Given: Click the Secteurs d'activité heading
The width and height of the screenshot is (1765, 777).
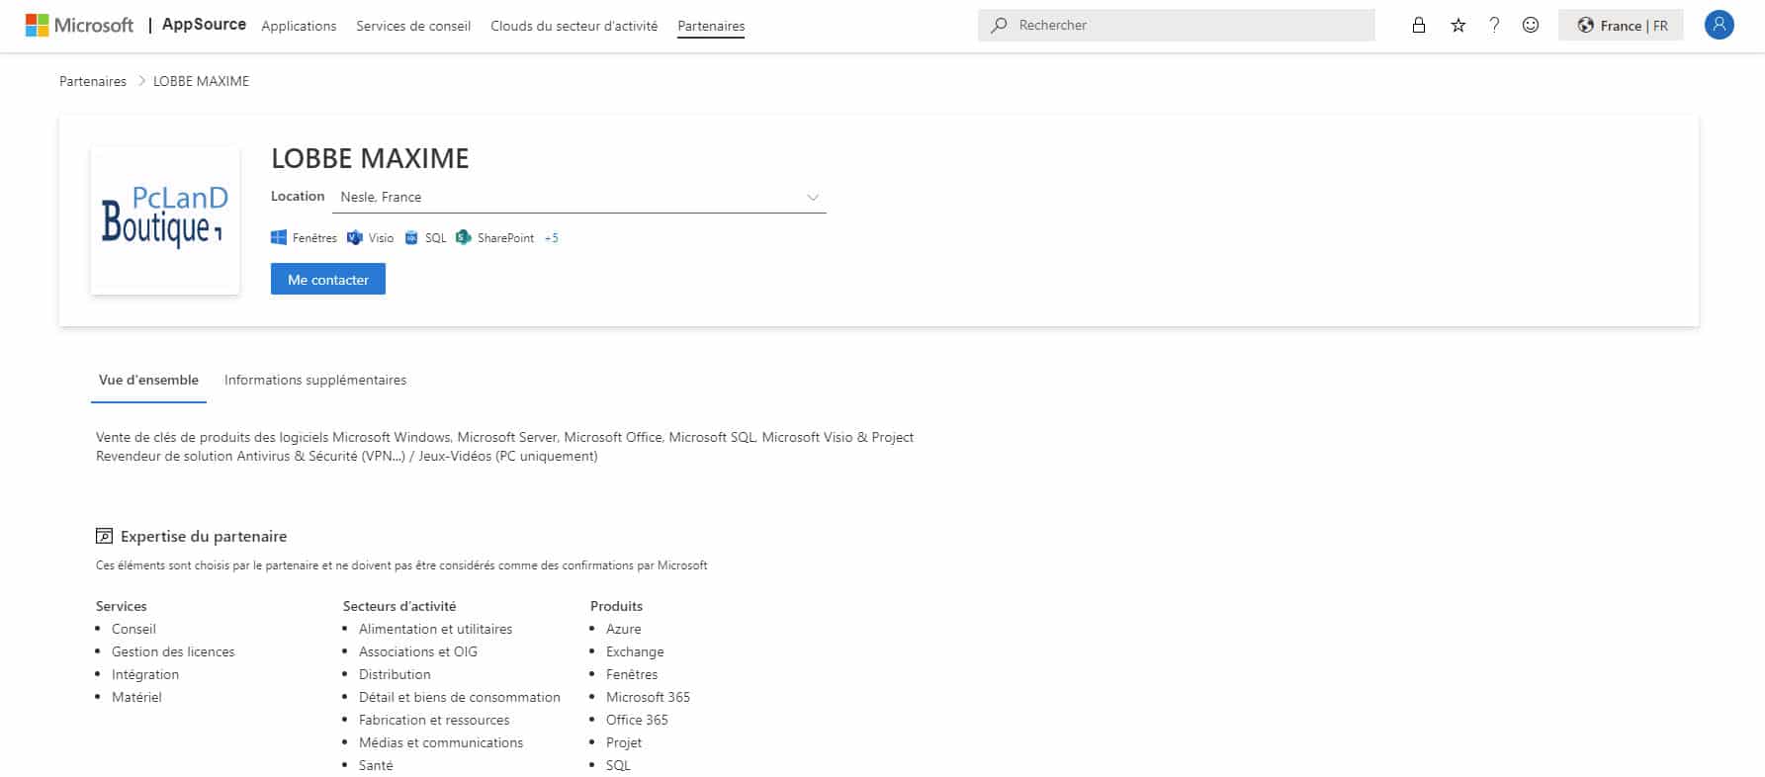Looking at the screenshot, I should tap(399, 606).
